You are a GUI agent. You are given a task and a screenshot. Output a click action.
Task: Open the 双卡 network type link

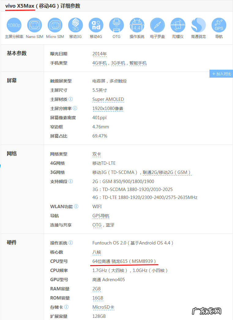(97, 154)
